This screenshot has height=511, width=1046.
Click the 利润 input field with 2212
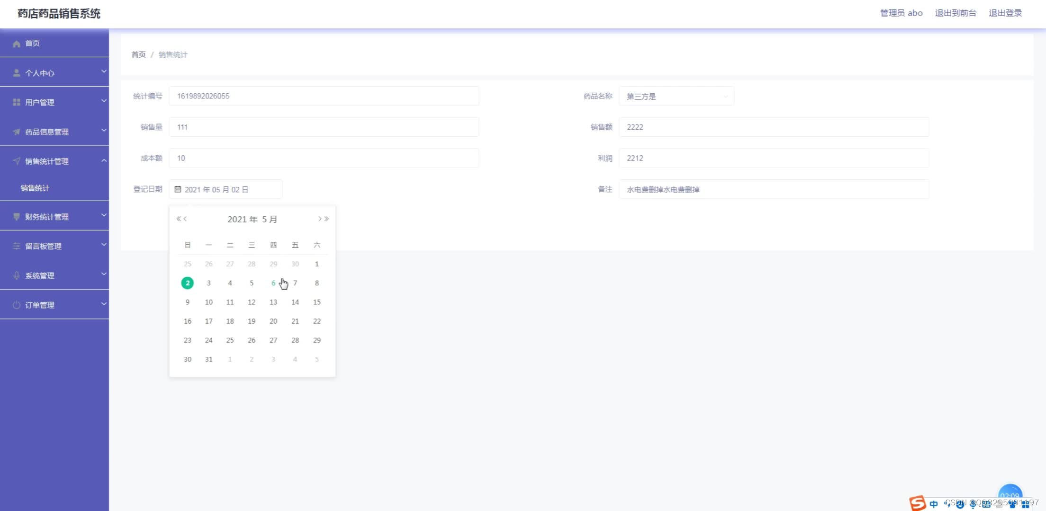(774, 158)
